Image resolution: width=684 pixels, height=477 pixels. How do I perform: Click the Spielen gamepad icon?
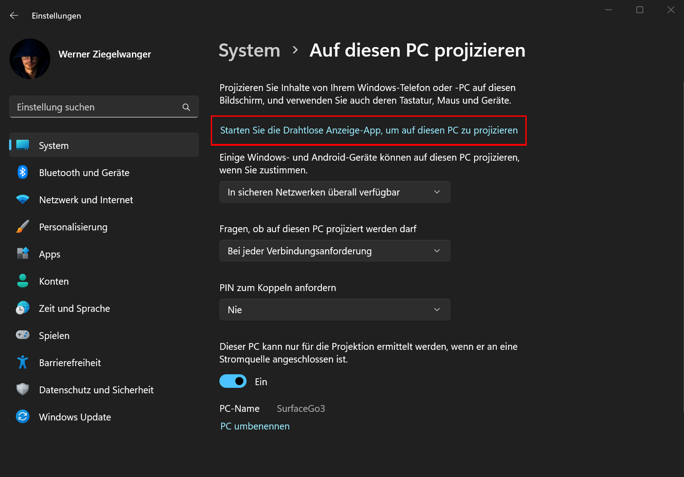[23, 335]
